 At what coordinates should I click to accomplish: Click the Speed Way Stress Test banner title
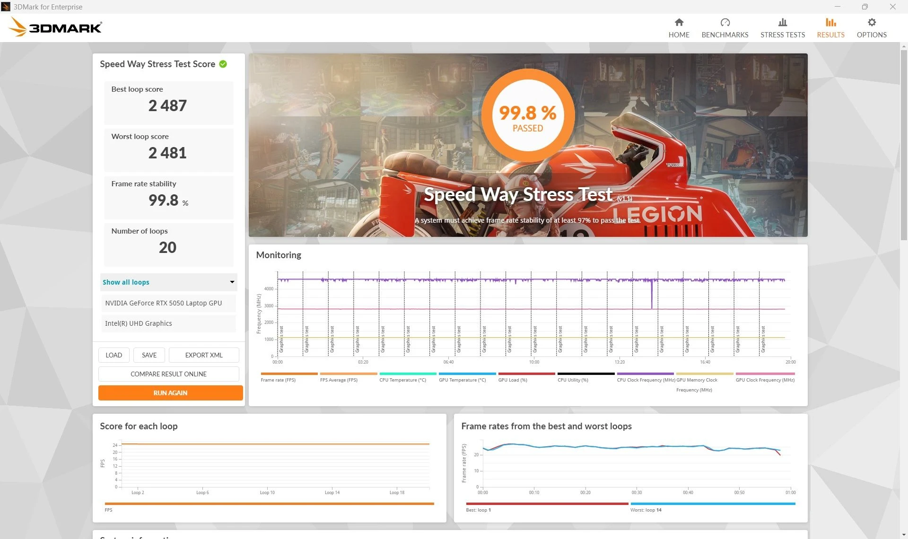(518, 194)
